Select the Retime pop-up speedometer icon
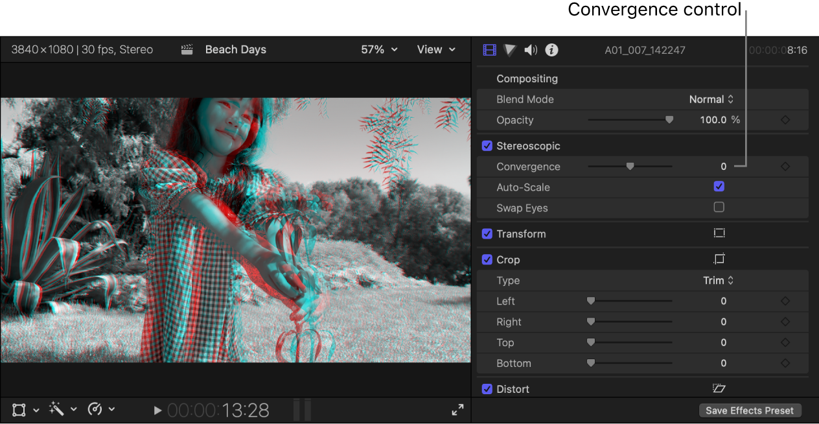Screen dimensions: 819x424 pos(95,410)
